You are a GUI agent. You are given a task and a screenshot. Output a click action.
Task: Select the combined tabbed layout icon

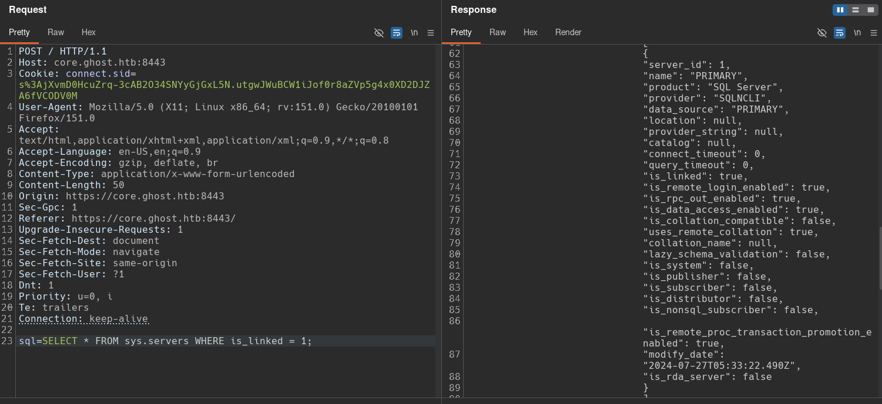(x=871, y=10)
